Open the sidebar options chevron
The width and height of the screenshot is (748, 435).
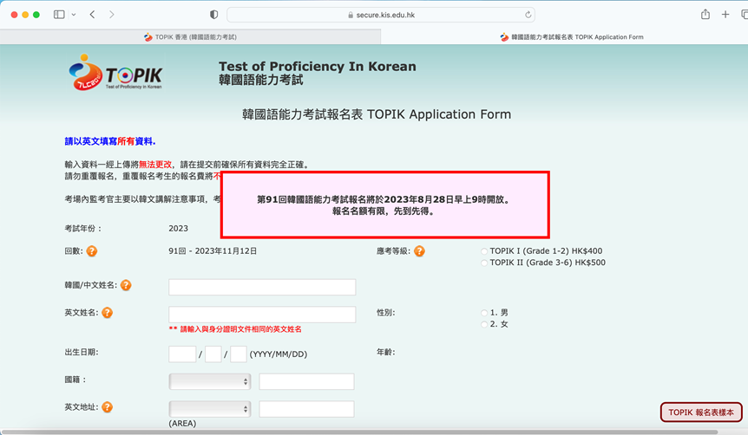click(x=74, y=15)
